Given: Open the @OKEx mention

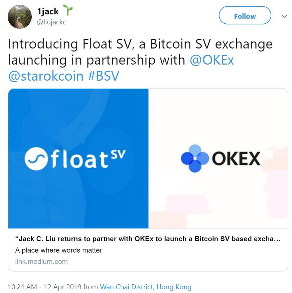Looking at the screenshot, I should [212, 60].
